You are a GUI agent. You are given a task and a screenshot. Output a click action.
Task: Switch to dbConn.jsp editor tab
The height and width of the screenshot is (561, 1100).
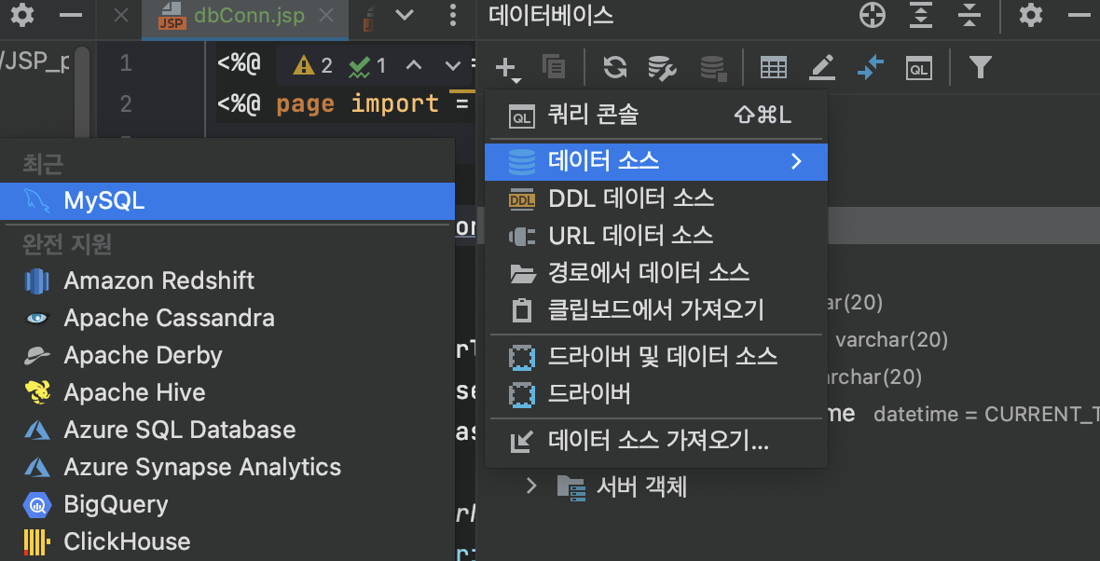(245, 17)
